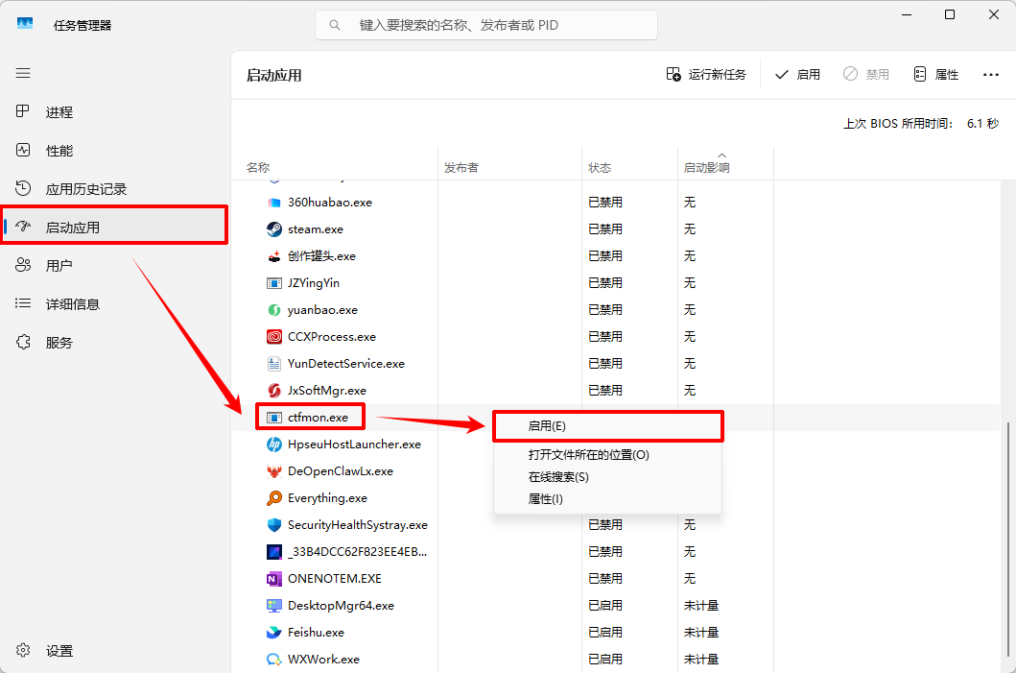Click the vertical scrollbar of the list
The width and height of the screenshot is (1016, 673).
click(1008, 541)
